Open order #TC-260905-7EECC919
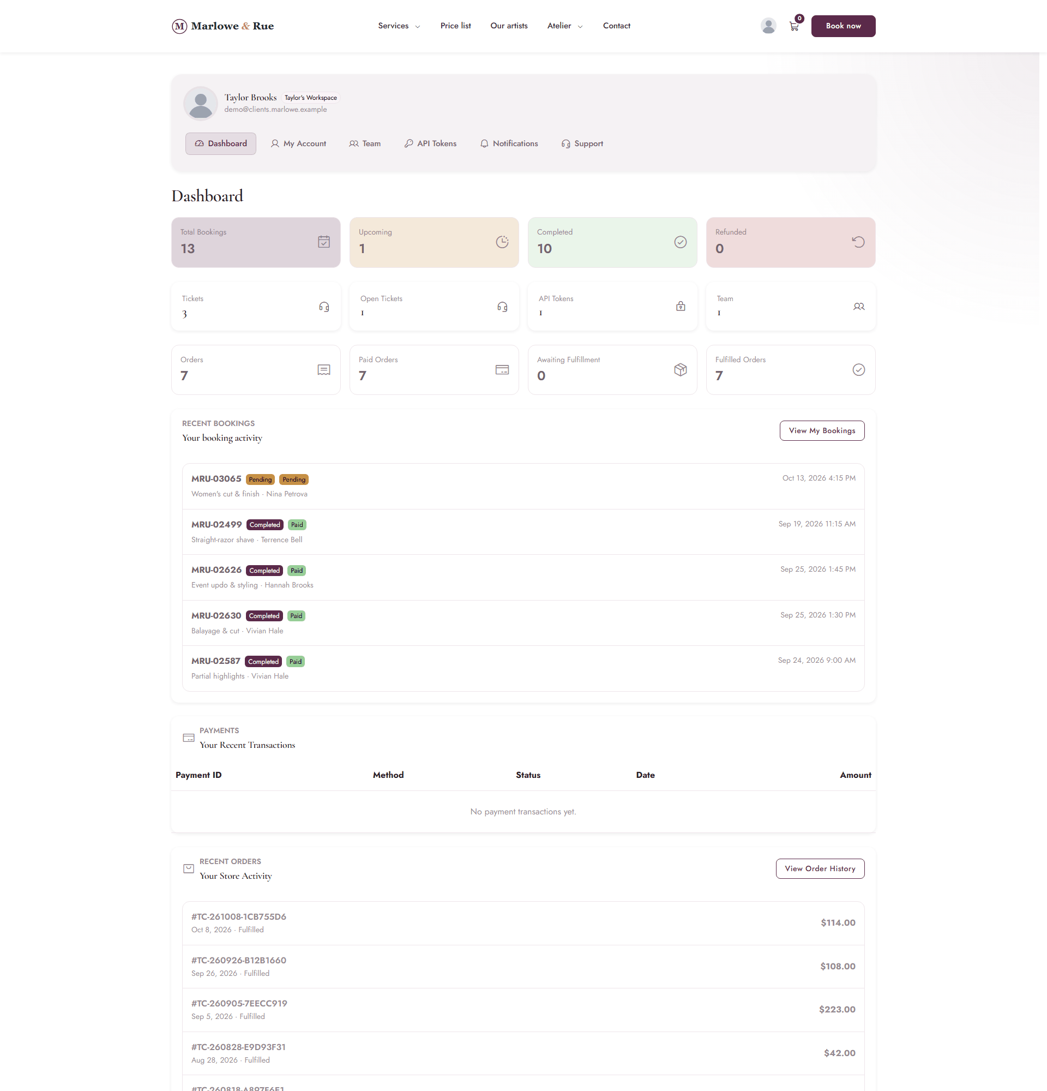 click(523, 1010)
